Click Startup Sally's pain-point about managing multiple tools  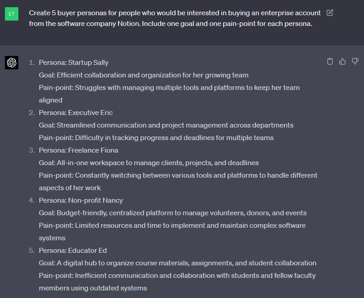click(169, 88)
